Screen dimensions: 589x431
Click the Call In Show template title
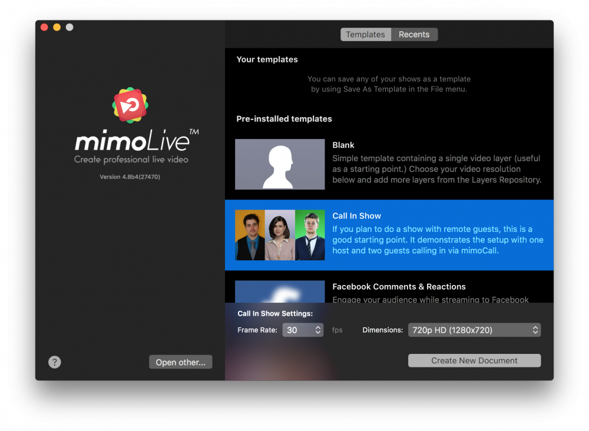[356, 216]
